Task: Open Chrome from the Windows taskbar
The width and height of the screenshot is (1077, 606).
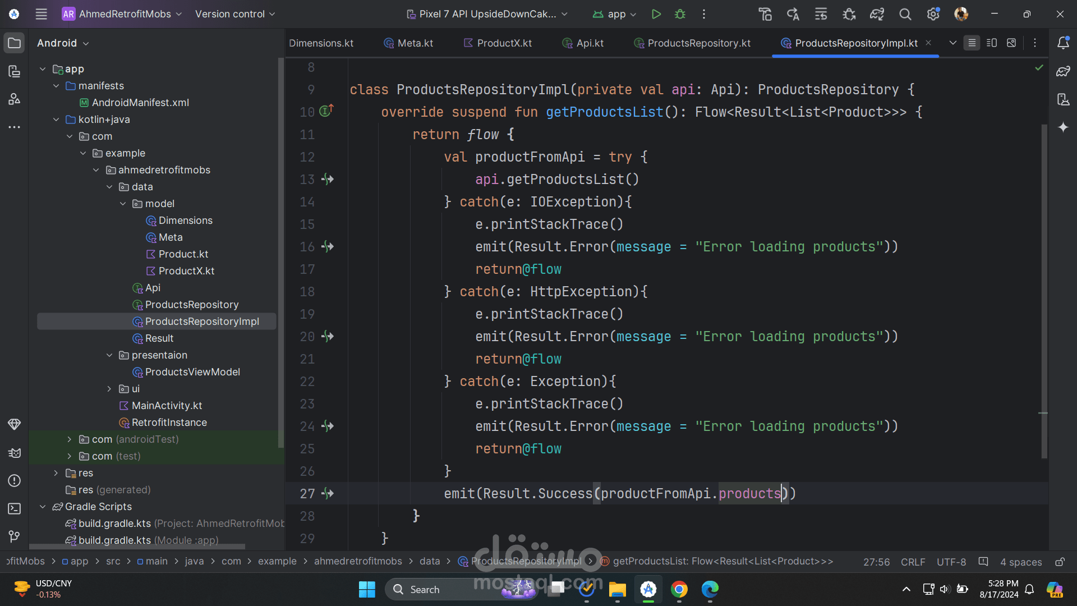Action: (679, 589)
